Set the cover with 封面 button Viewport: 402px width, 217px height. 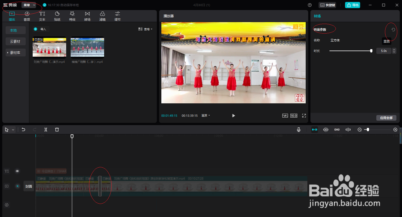(x=29, y=186)
